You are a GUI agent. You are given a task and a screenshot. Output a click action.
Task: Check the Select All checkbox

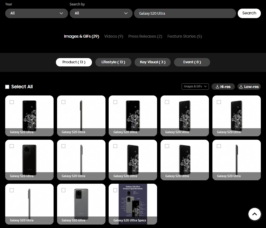(x=7, y=87)
